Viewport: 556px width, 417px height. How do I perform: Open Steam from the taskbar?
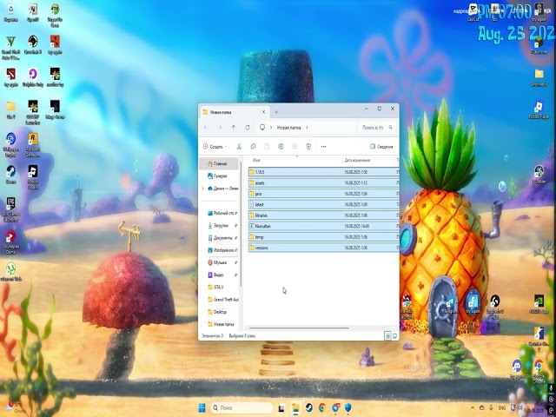coord(309,407)
